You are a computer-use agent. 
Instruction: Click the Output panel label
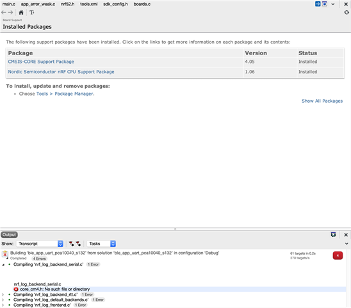[x=9, y=235]
